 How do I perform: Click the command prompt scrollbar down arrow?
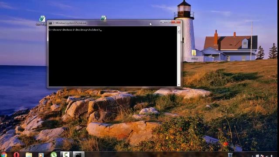[x=179, y=85]
